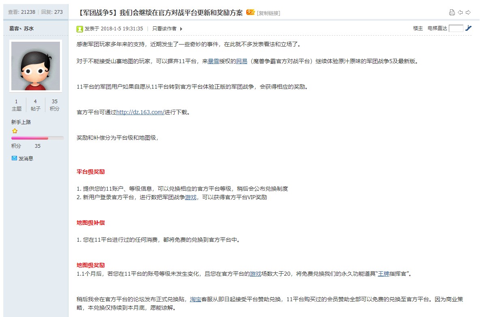
Task: Click the green poster status icon
Action: click(x=79, y=29)
